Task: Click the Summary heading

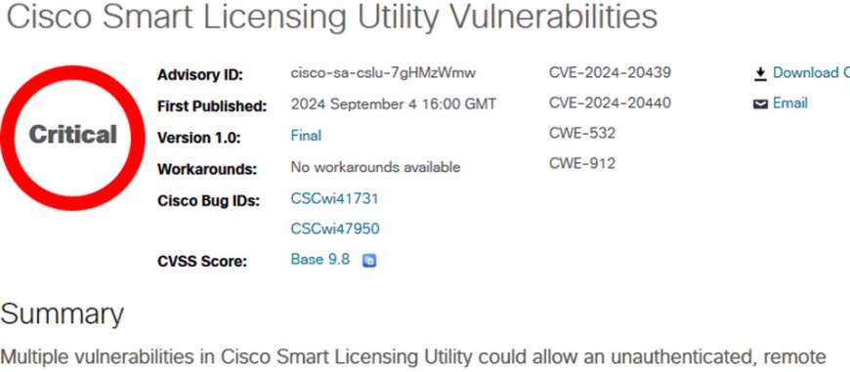Action: [63, 315]
